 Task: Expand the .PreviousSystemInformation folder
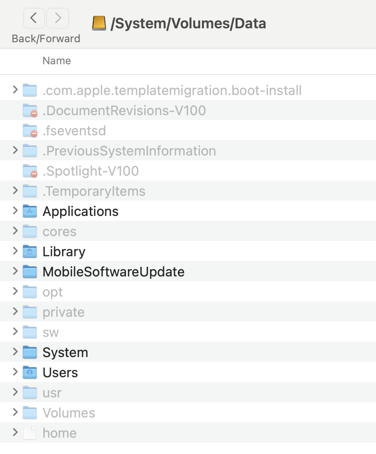pyautogui.click(x=15, y=151)
